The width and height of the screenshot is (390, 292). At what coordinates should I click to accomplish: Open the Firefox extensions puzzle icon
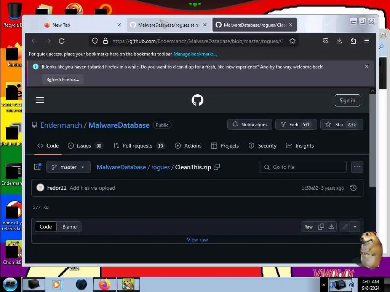(x=353, y=41)
